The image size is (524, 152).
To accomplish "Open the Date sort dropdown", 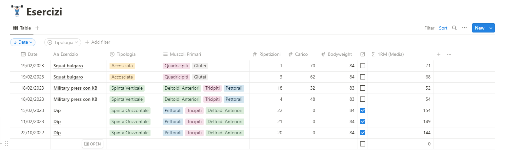I will (23, 42).
